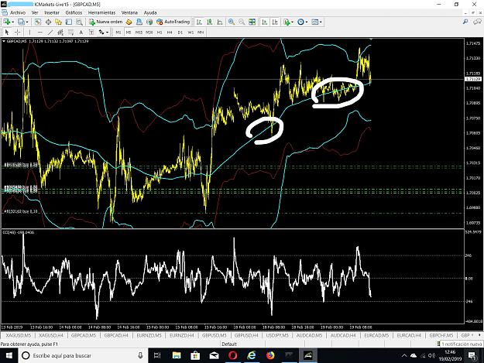Click the Nueva orden button
The image size is (484, 363).
click(x=106, y=22)
